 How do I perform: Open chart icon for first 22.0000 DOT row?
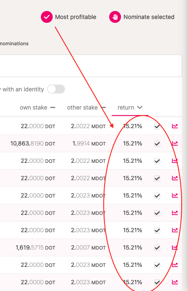pos(175,126)
